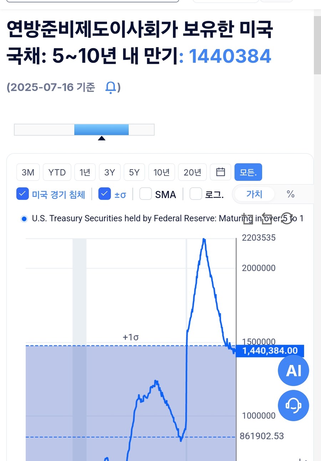Open the AI assistant bubble

pyautogui.click(x=294, y=371)
